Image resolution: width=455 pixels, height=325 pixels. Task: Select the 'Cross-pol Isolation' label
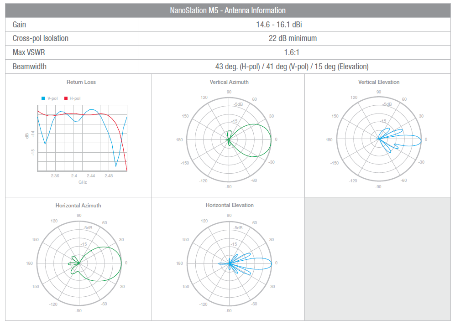pos(40,38)
